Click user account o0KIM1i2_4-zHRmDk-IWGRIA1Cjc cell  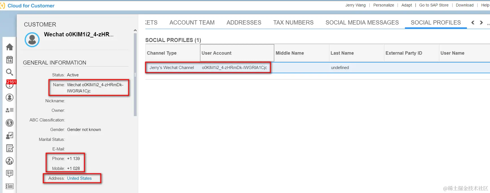234,68
